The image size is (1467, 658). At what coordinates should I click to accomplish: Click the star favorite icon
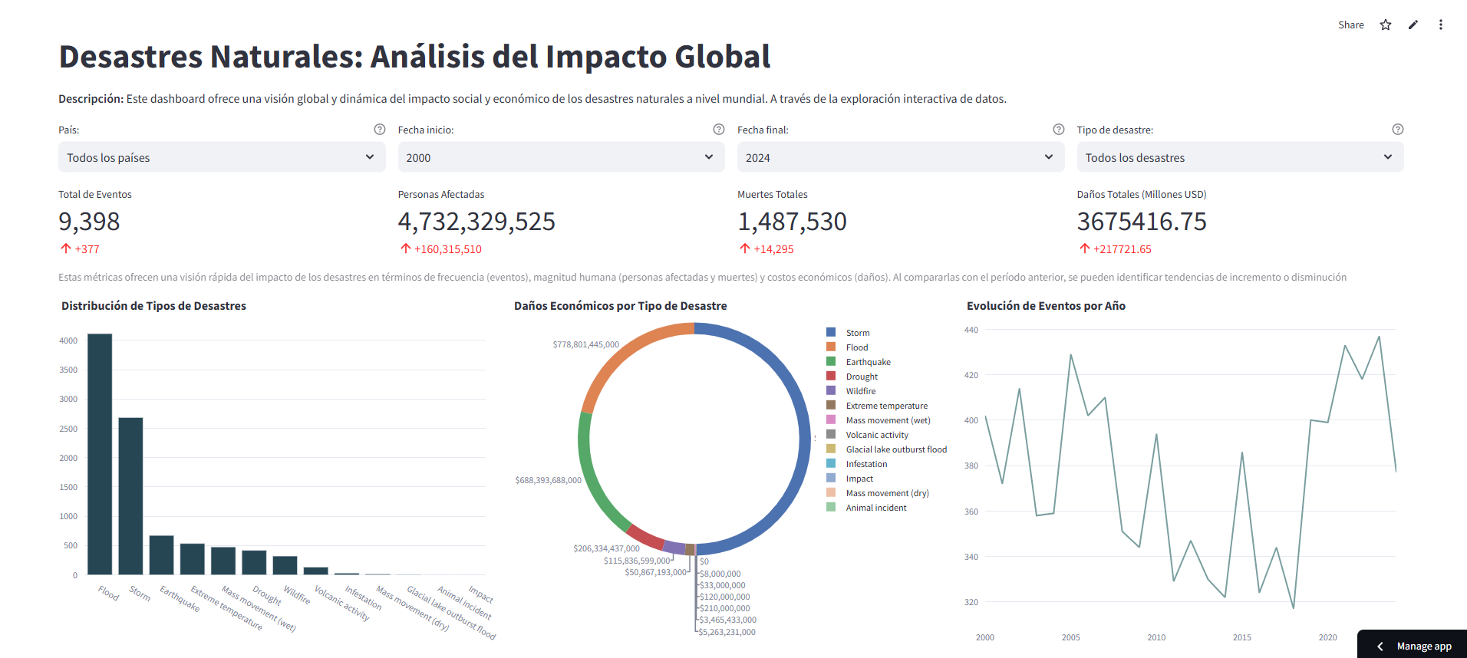1385,25
